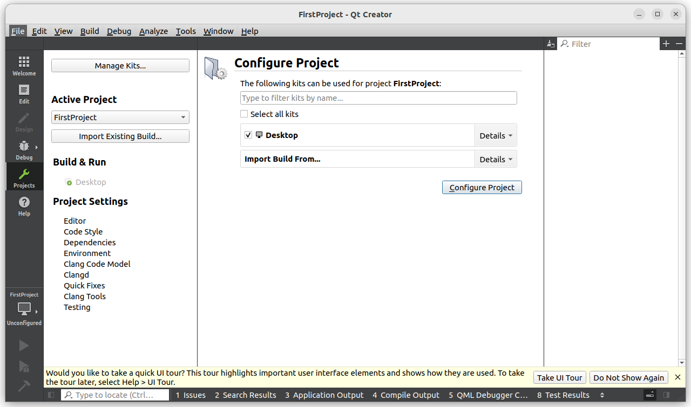Select the Projects mode wrench icon
The image size is (691, 407).
tap(24, 174)
